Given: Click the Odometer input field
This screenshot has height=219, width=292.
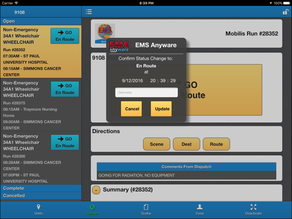Looking at the screenshot, I should coord(147,93).
